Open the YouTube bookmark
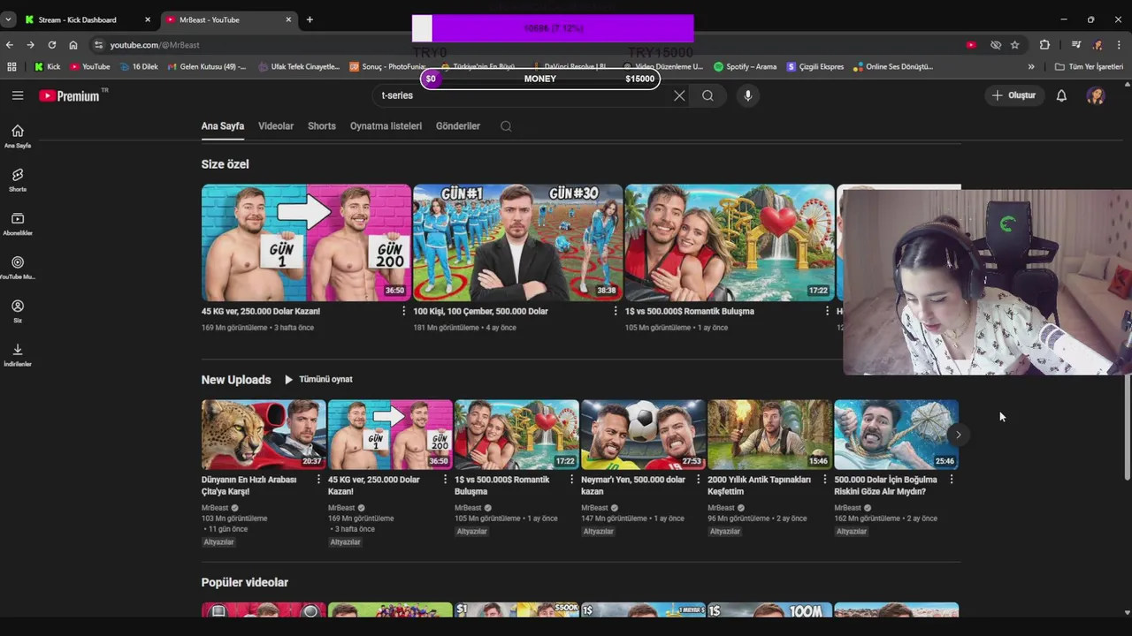Screen dimensions: 1132x636 pos(90,66)
